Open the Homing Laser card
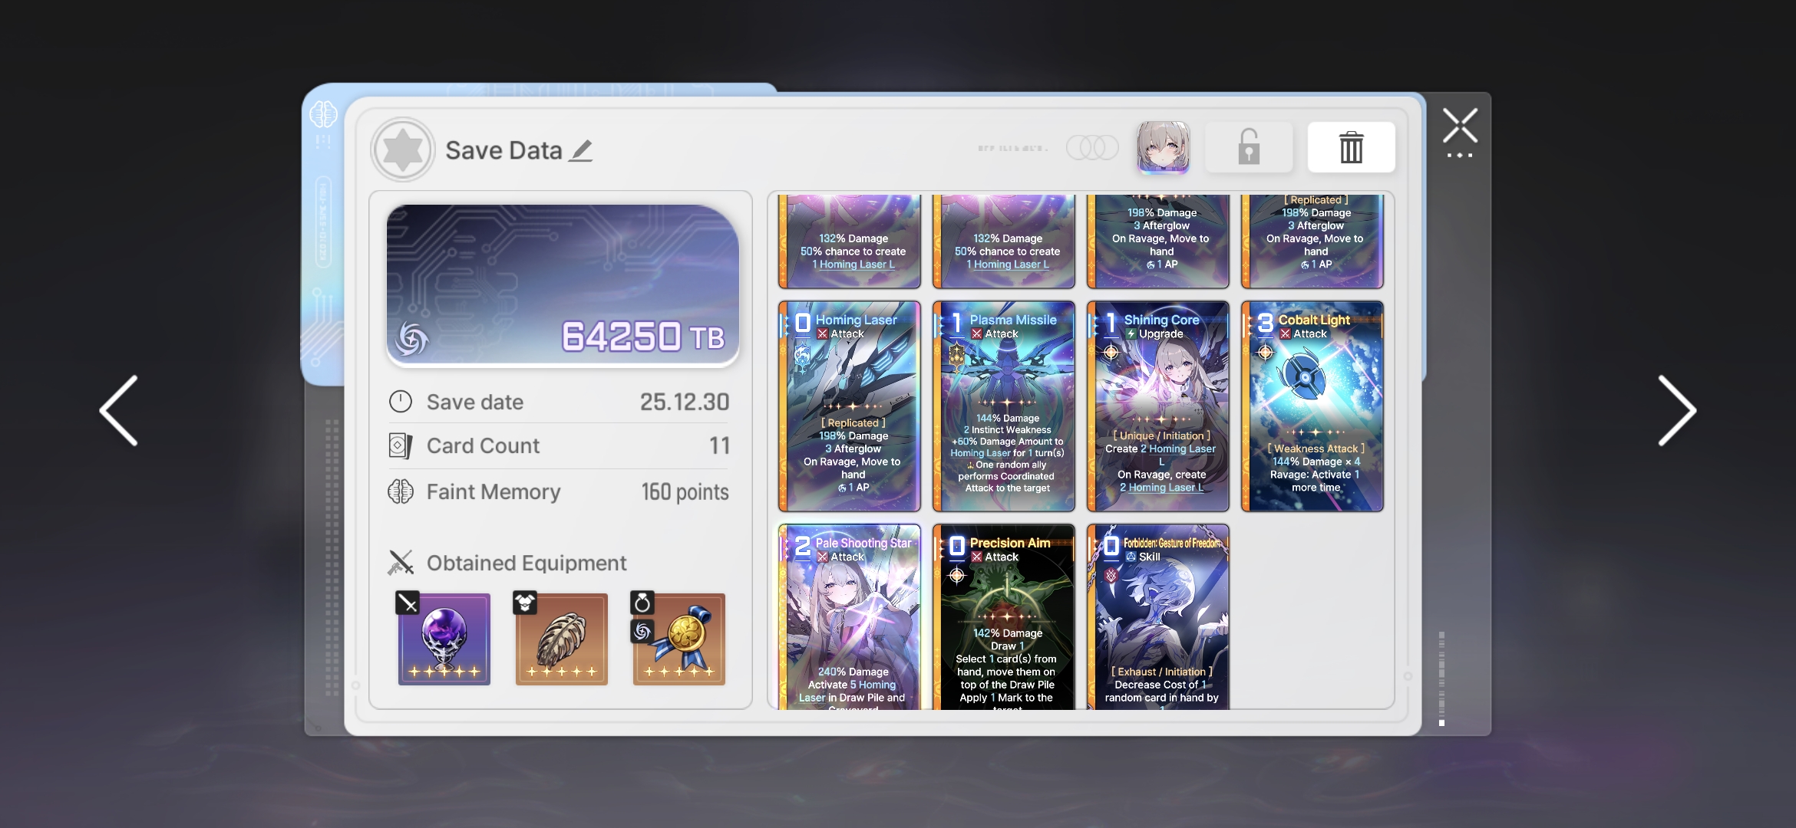 849,406
